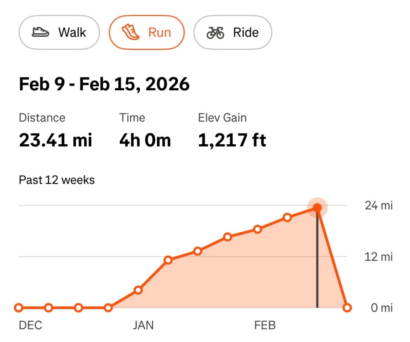Click the 1,217 ft elevation gain value

(232, 140)
